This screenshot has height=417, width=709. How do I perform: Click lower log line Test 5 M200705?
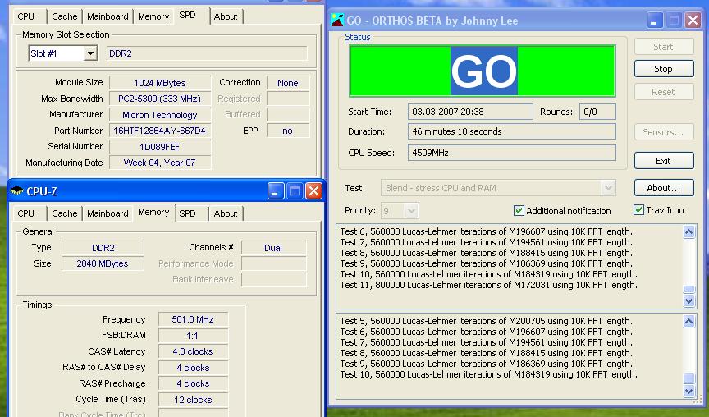pos(486,321)
